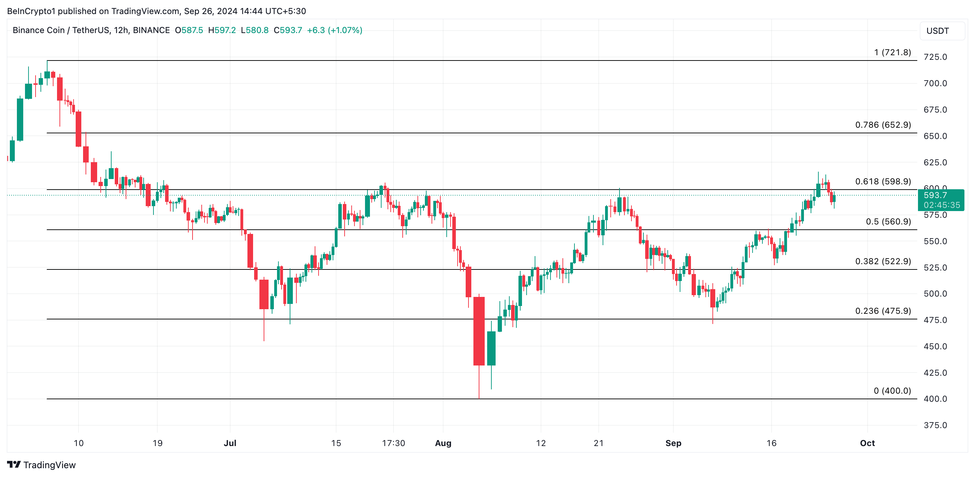
Task: Click the Sep label on the time axis
Action: (673, 443)
